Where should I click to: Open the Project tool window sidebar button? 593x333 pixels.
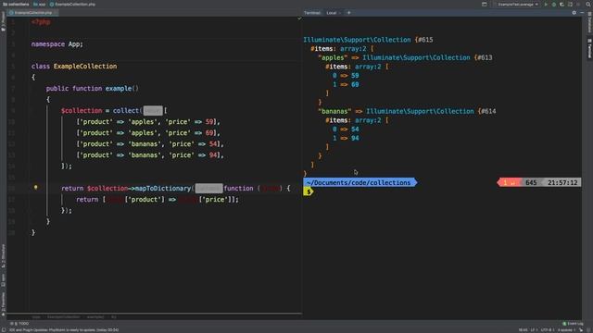click(x=3, y=21)
